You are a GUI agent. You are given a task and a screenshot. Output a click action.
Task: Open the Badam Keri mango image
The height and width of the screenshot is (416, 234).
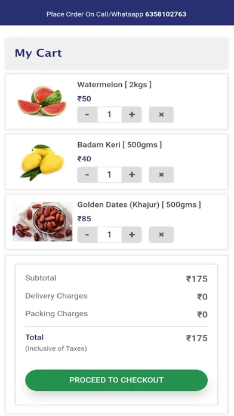[42, 163]
